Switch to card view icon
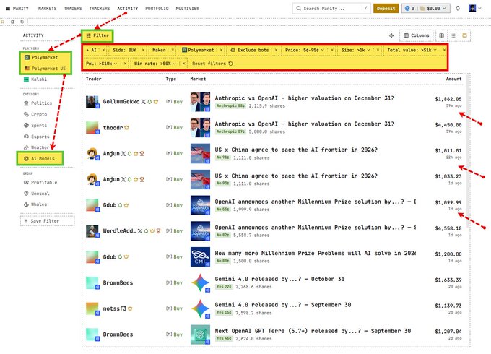Image resolution: width=491 pixels, height=354 pixels. tap(465, 35)
